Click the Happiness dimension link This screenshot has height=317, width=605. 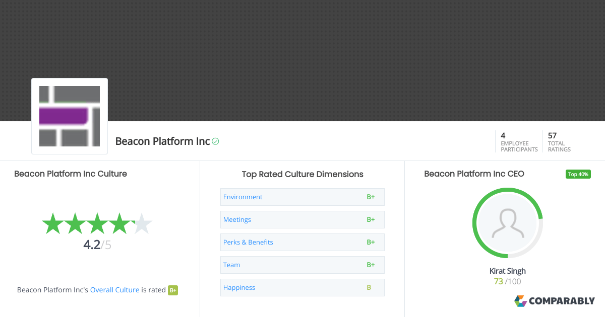coord(239,287)
